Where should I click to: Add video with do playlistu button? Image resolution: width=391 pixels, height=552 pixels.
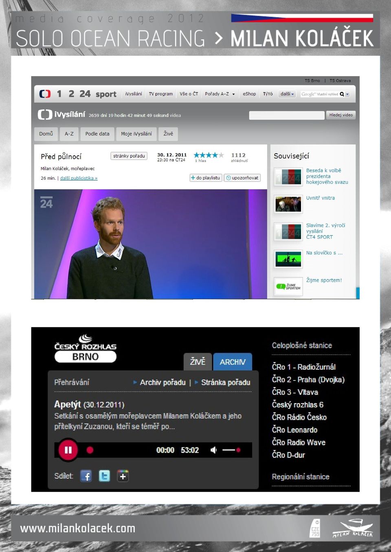(206, 178)
